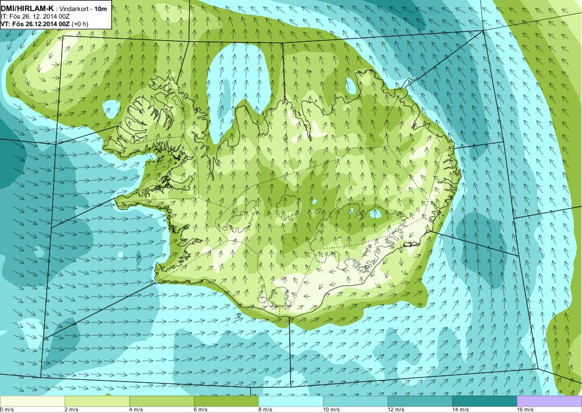Click the 4-6 m/s green legend swatch
The image size is (582, 413).
click(162, 401)
